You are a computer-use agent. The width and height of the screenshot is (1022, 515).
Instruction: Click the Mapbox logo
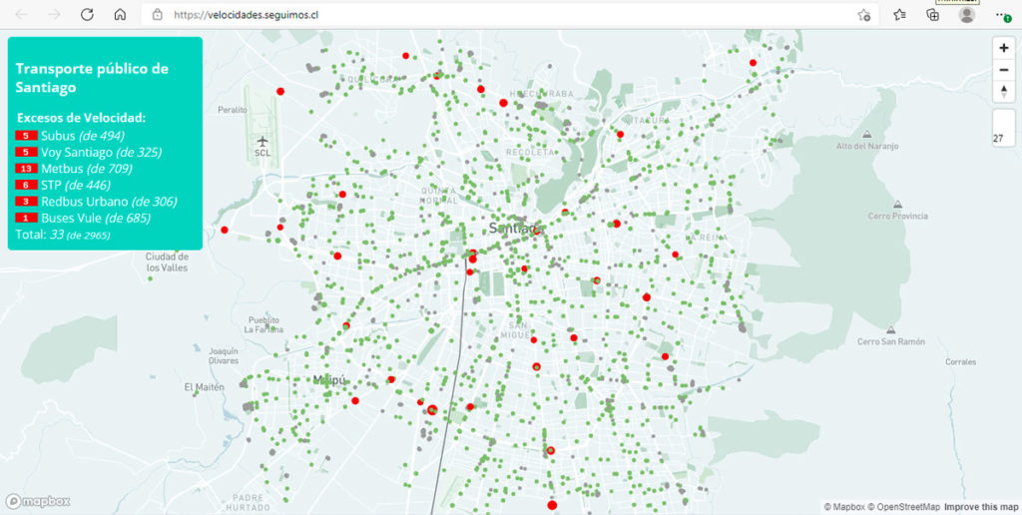click(x=38, y=501)
